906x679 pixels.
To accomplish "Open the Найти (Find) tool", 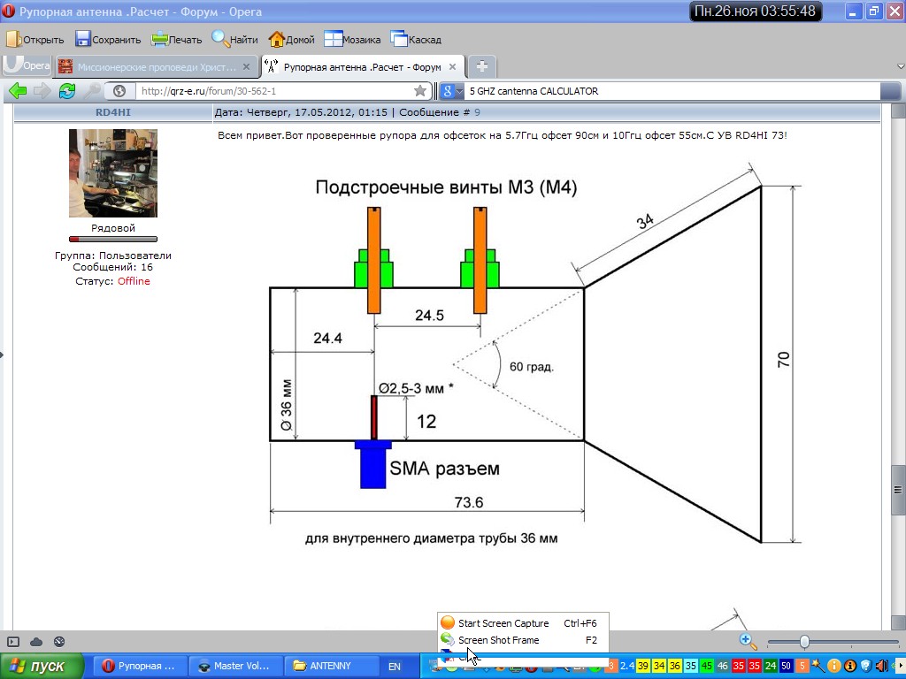I will tap(234, 39).
